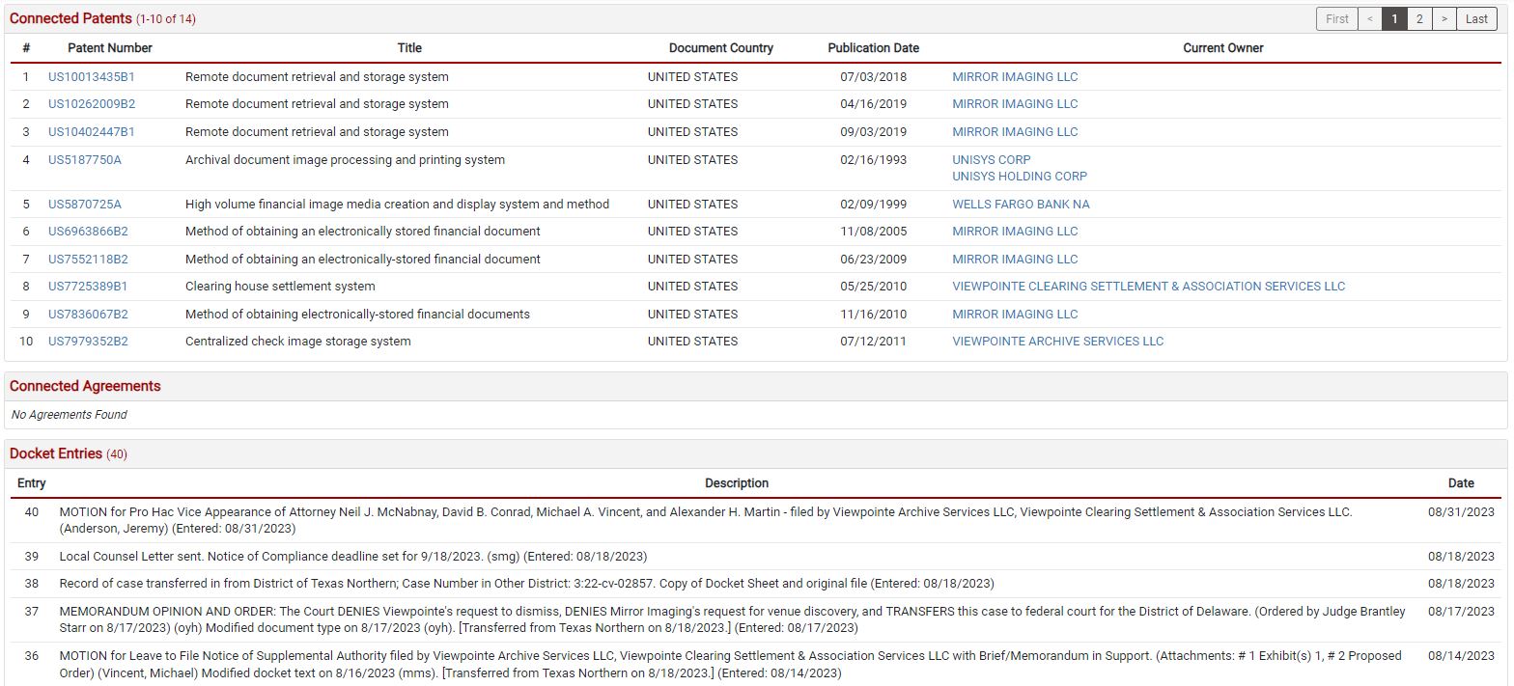Open MIRROR IMAGING LLC owner for US6963866B2
1514x686 pixels.
click(x=1015, y=232)
